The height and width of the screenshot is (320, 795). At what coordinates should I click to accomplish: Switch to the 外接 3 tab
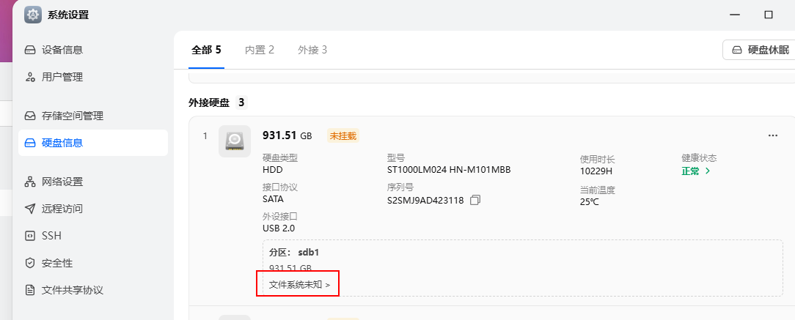point(312,50)
